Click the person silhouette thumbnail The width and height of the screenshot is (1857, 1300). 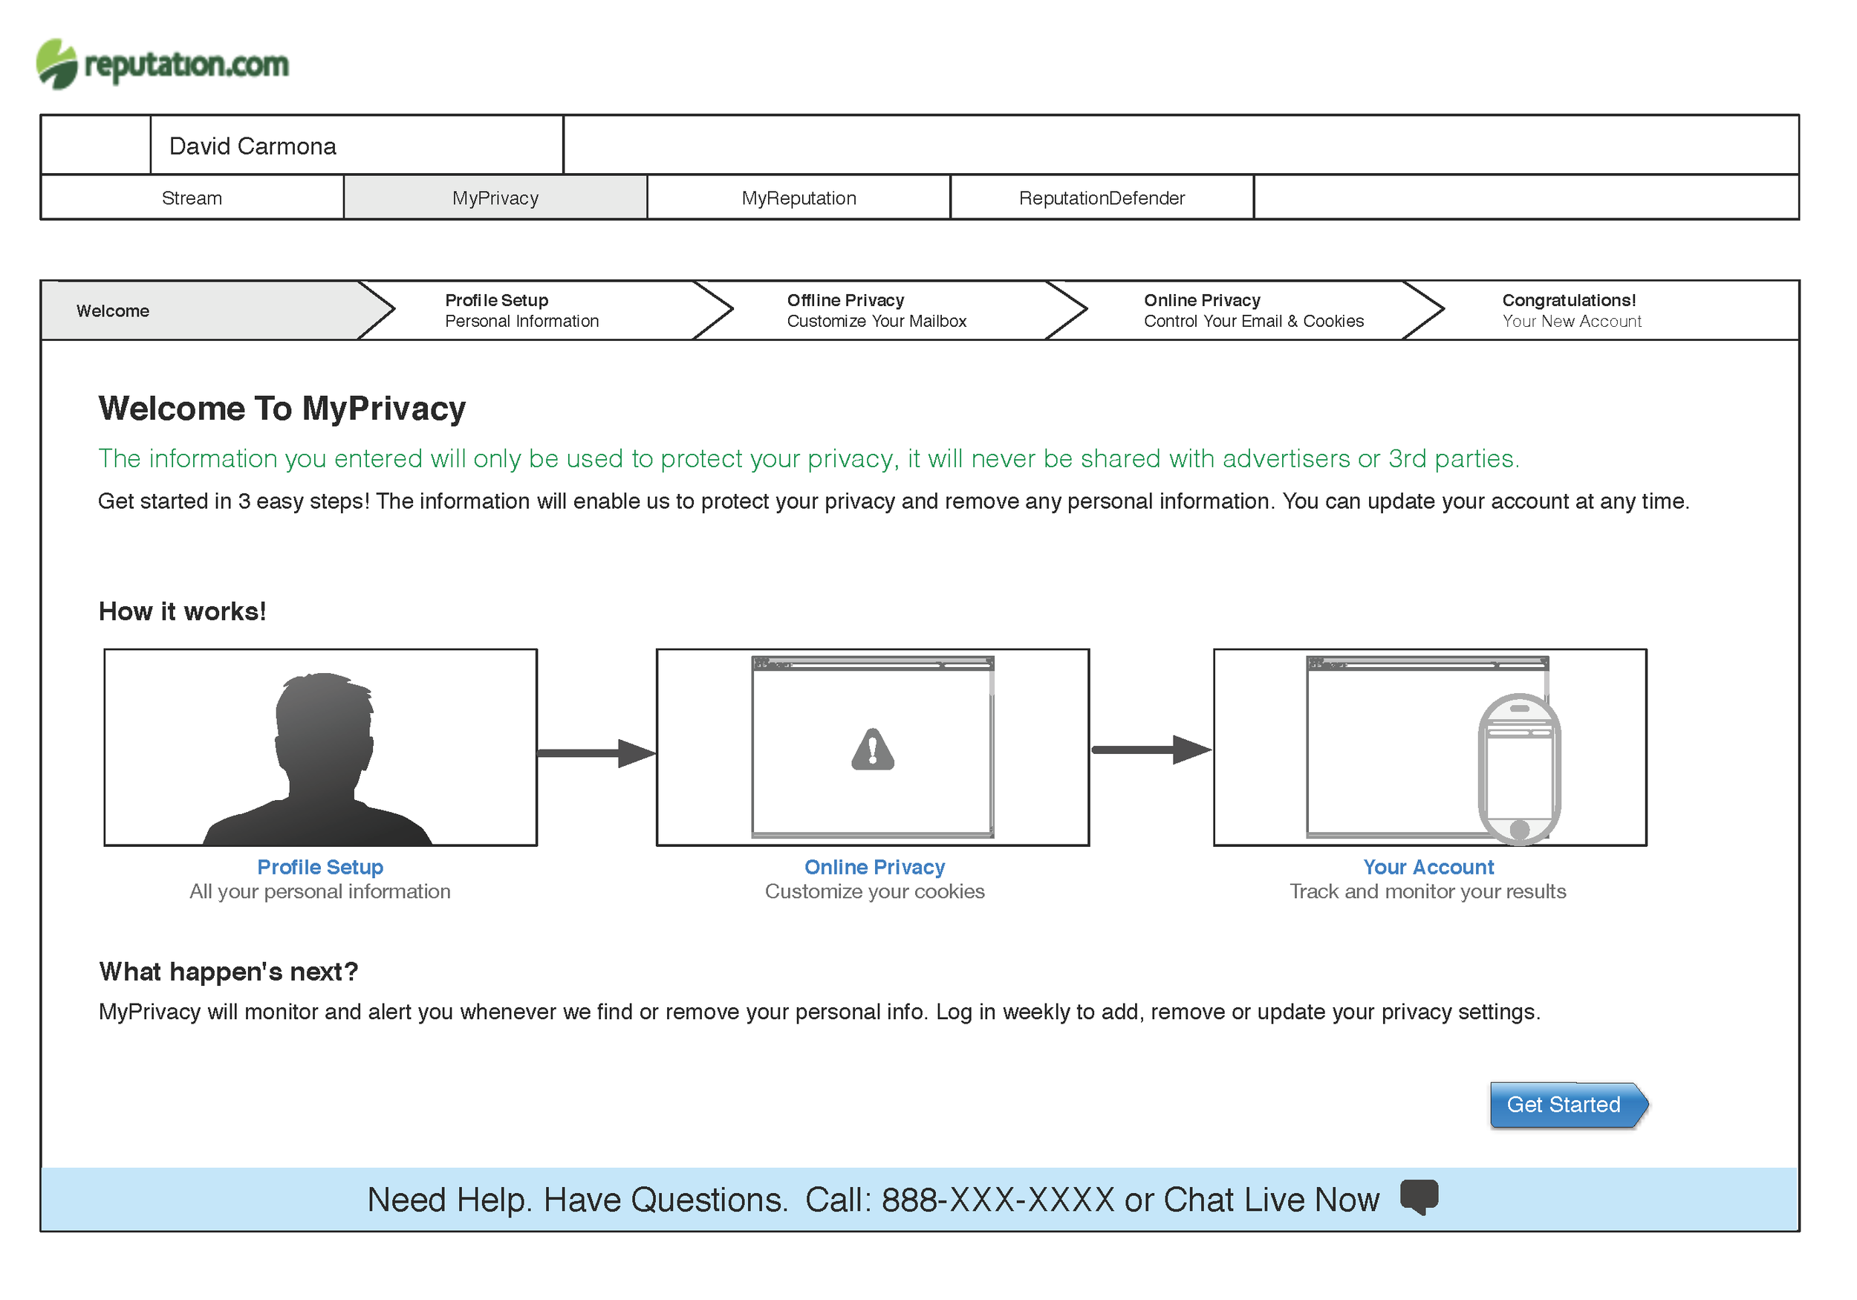320,747
